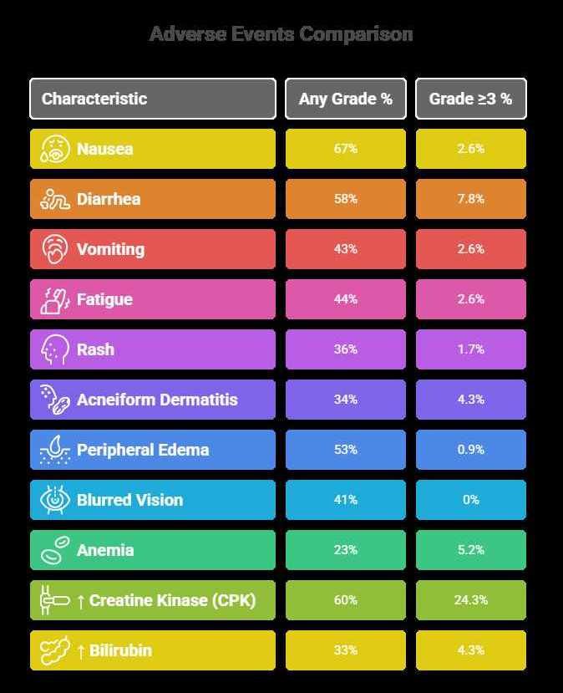Click the Blurred Vision eye icon
The image size is (563, 693).
pos(55,500)
